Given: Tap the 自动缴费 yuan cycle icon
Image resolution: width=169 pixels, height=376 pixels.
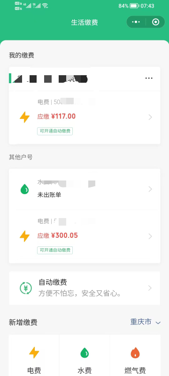Looking at the screenshot, I should 26,288.
